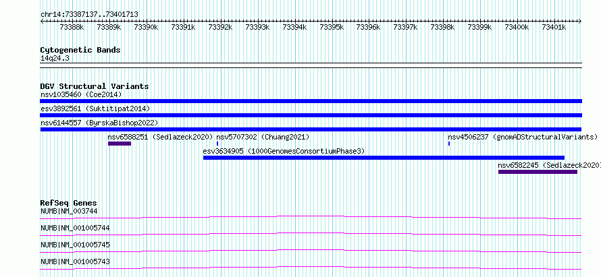Open the esv3634905 1000Genomes variant bar
Viewport: 601px width, 277px height.
(x=384, y=158)
